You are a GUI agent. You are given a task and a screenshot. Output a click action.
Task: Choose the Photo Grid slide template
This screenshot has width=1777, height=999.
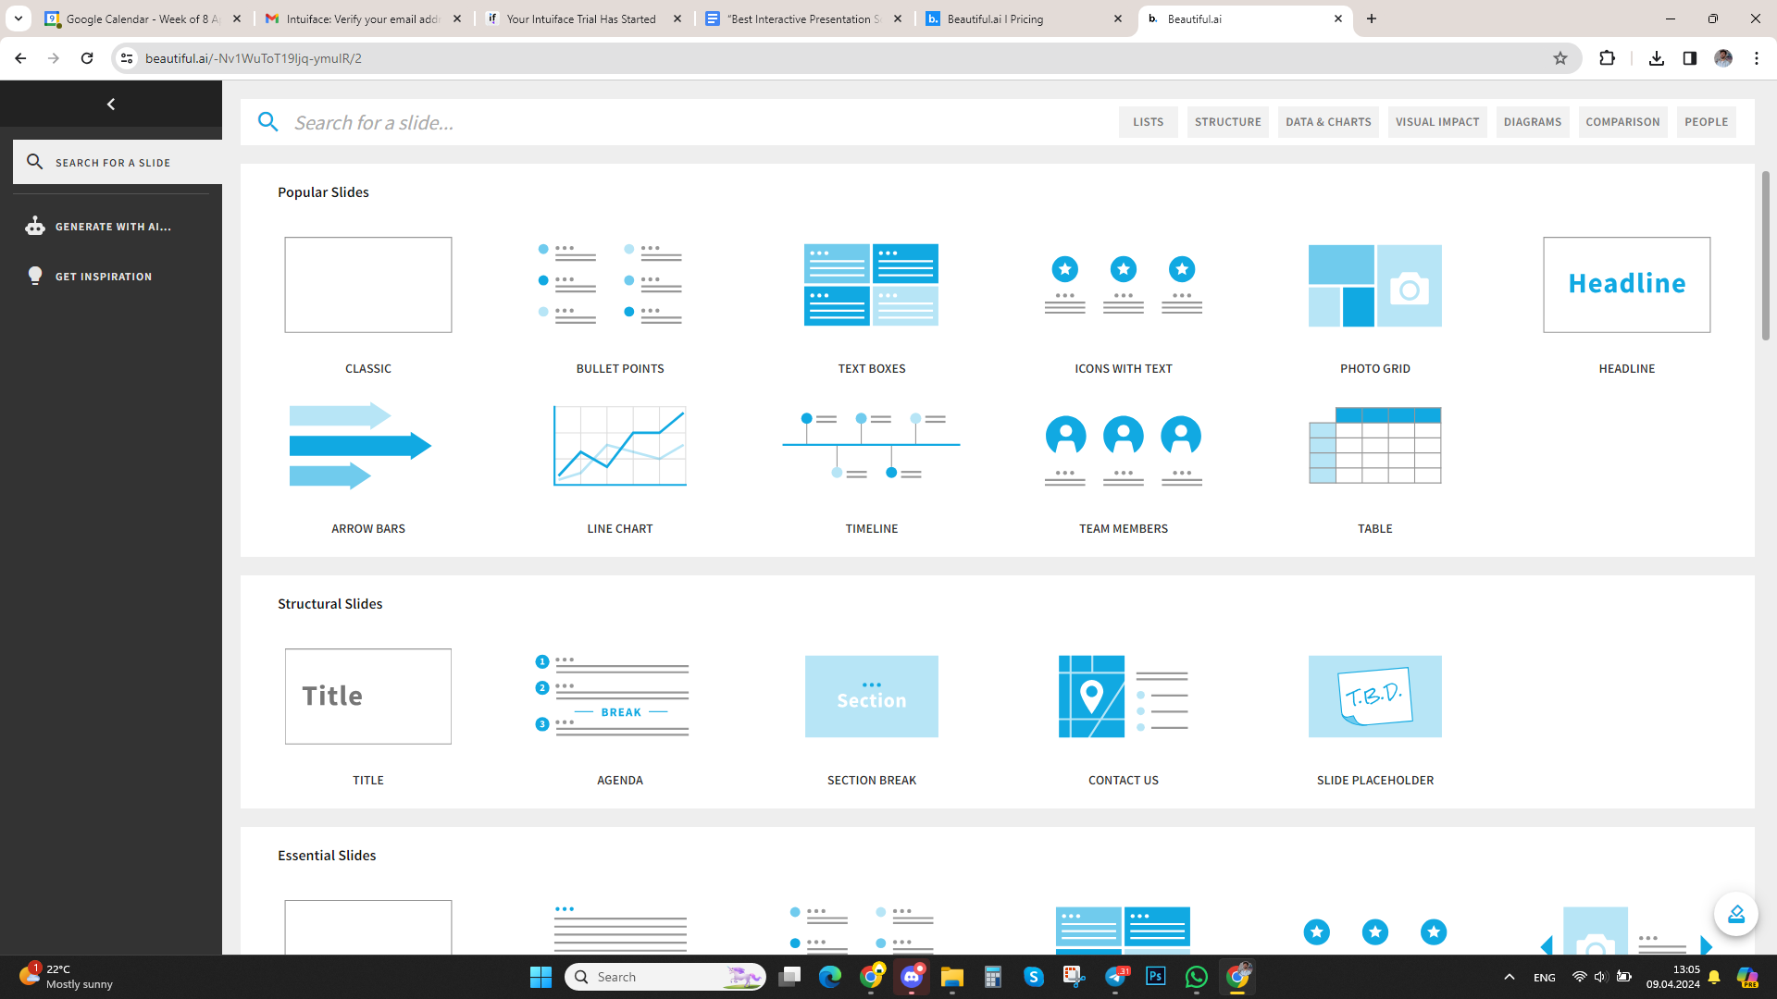click(x=1374, y=285)
